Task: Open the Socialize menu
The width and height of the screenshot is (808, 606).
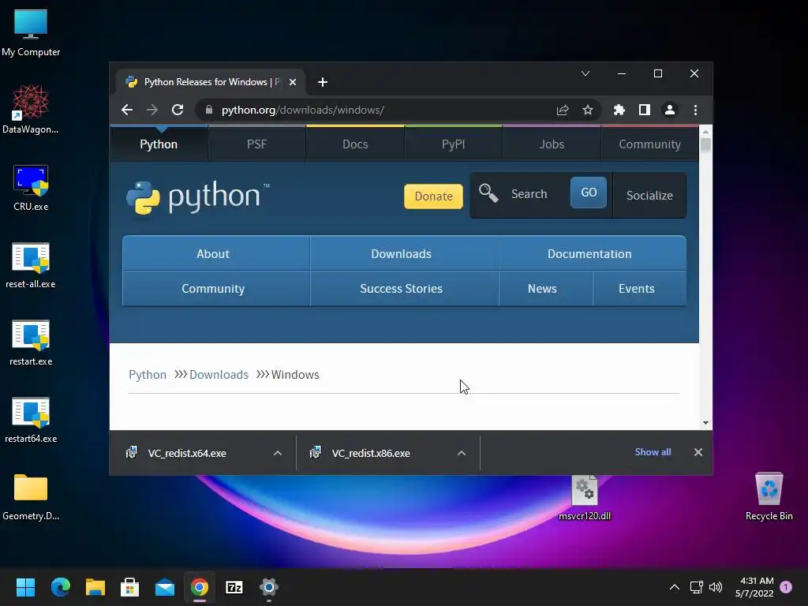Action: point(649,196)
